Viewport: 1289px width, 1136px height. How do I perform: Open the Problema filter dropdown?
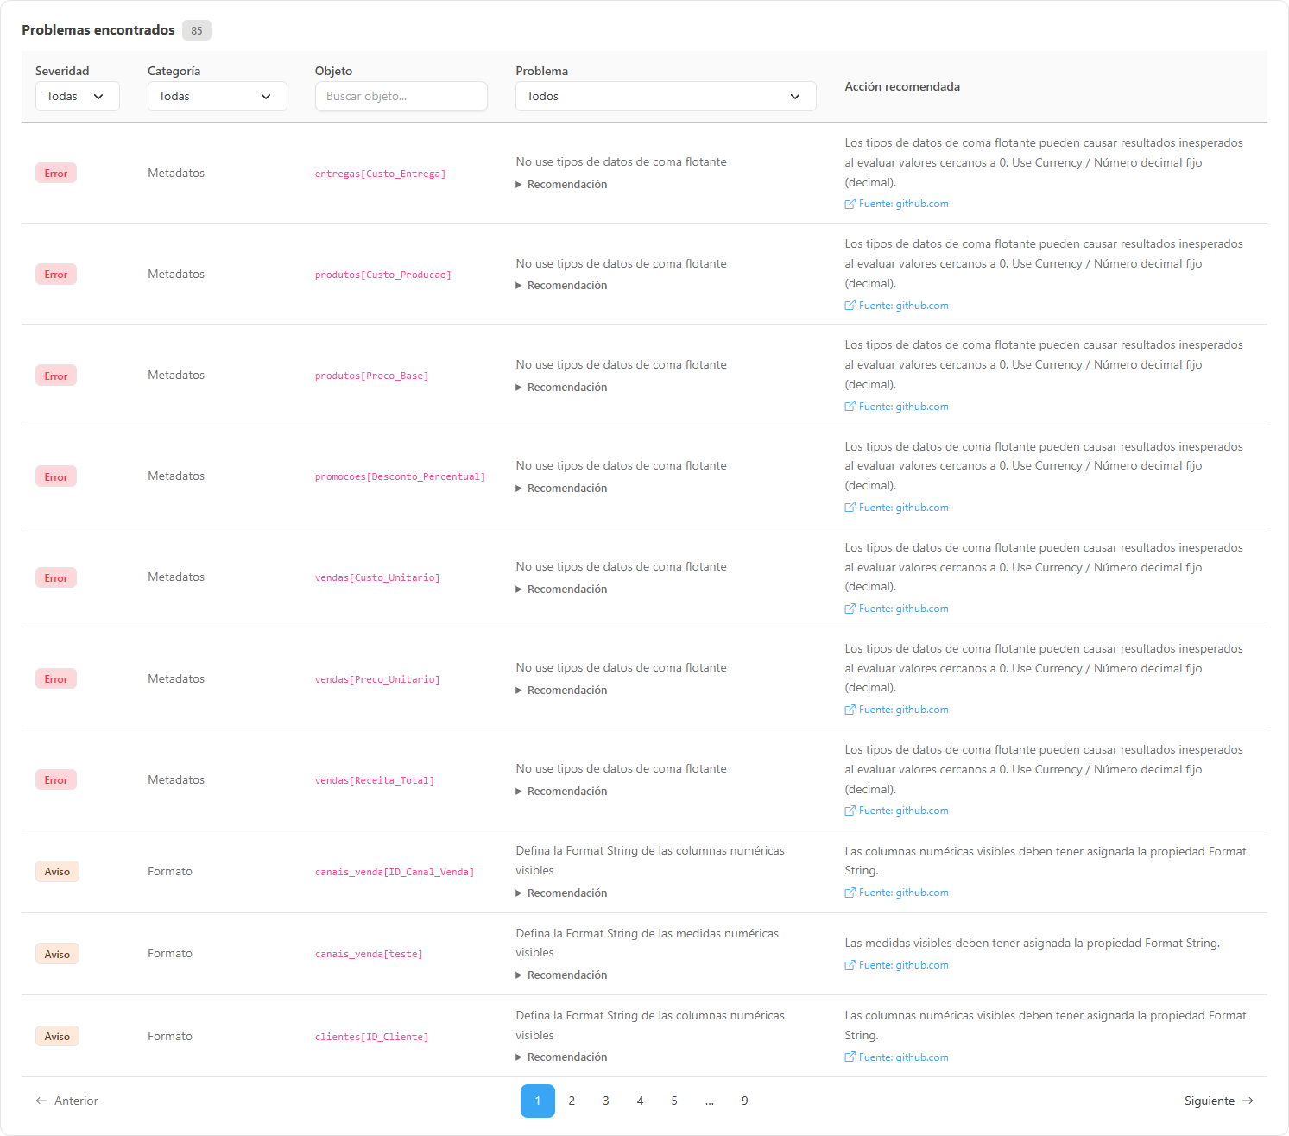[x=666, y=96]
